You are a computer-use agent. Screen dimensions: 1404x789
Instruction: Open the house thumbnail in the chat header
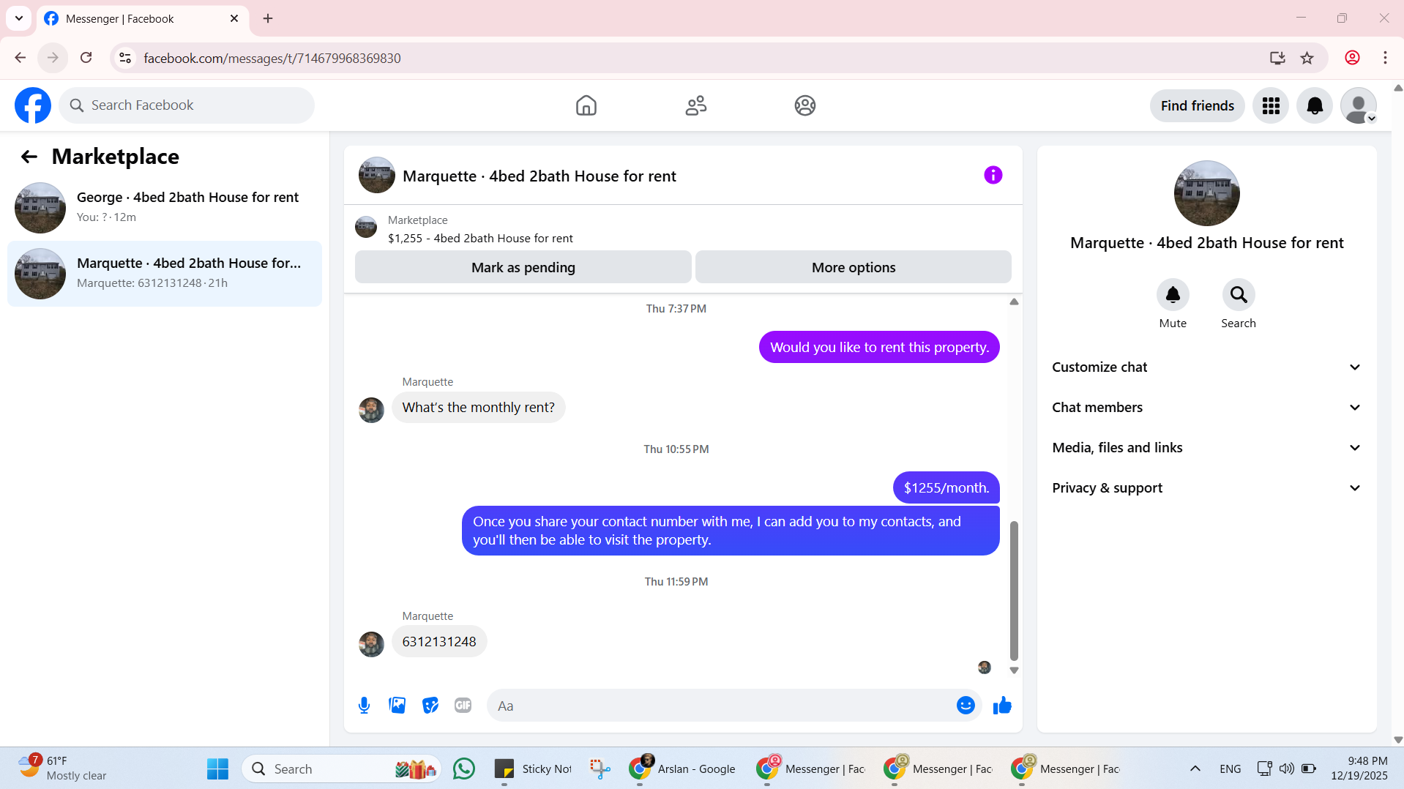click(x=376, y=176)
